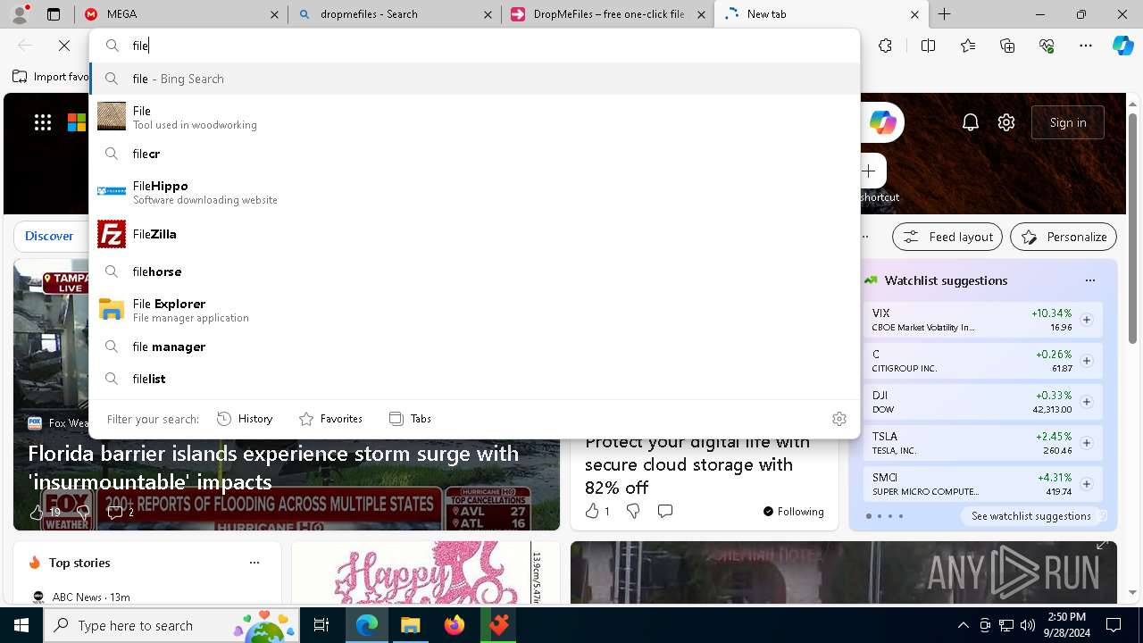This screenshot has width=1143, height=643.
Task: Open File Explorer from taskbar
Action: pyautogui.click(x=410, y=625)
